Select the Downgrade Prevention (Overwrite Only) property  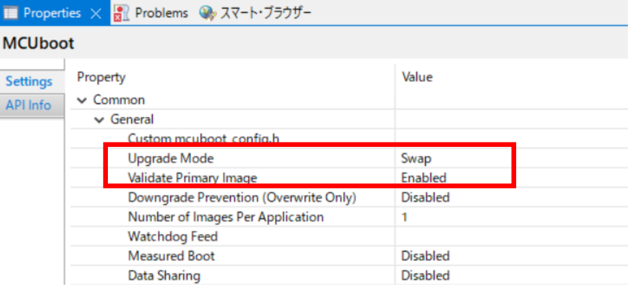coord(242,198)
